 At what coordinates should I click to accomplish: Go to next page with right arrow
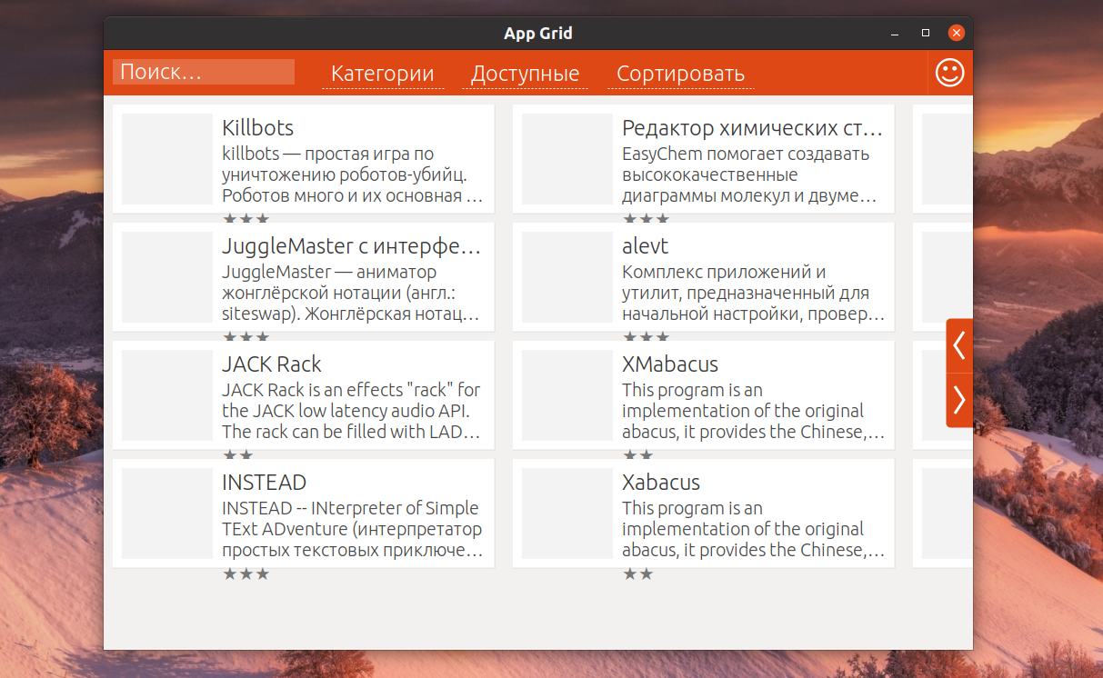tap(959, 400)
